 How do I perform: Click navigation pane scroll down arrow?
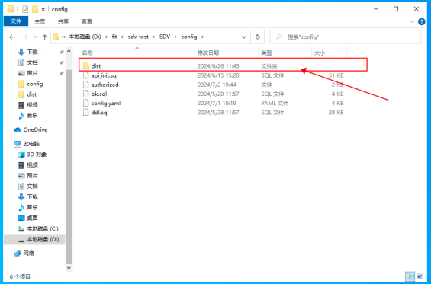[x=69, y=268]
